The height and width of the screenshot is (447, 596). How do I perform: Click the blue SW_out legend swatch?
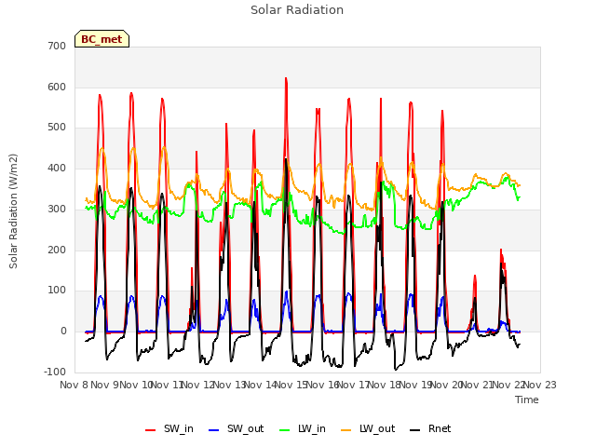[x=214, y=430]
